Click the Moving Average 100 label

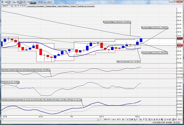pyautogui.click(x=117, y=22)
